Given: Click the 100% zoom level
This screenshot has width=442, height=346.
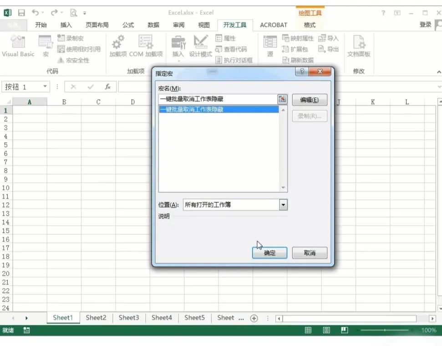Looking at the screenshot, I should pyautogui.click(x=429, y=330).
